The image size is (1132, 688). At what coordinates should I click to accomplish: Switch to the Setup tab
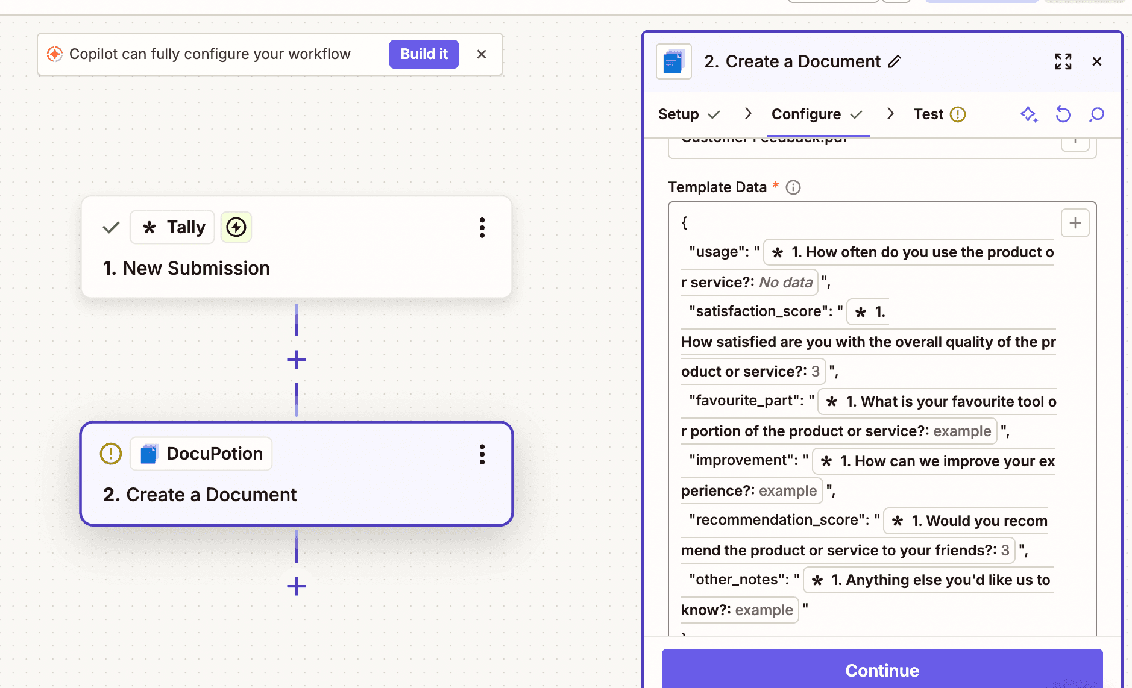(689, 114)
